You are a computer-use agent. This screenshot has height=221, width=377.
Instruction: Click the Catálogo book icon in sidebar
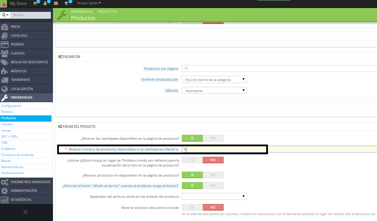5,35
